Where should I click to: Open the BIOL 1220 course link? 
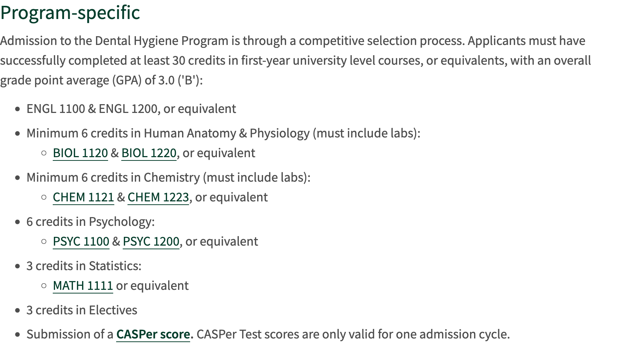[x=149, y=153]
